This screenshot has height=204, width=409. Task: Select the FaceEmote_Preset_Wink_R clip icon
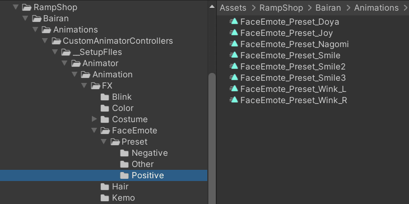click(234, 100)
